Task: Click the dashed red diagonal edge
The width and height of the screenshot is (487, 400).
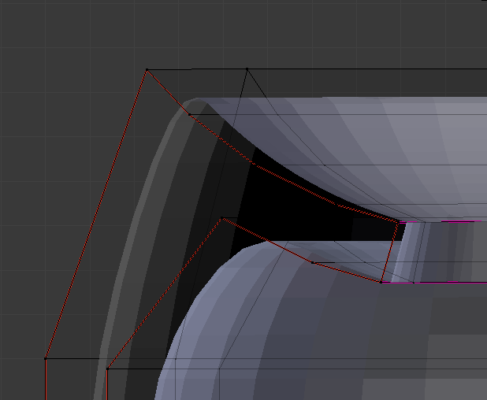Action: pos(164,294)
